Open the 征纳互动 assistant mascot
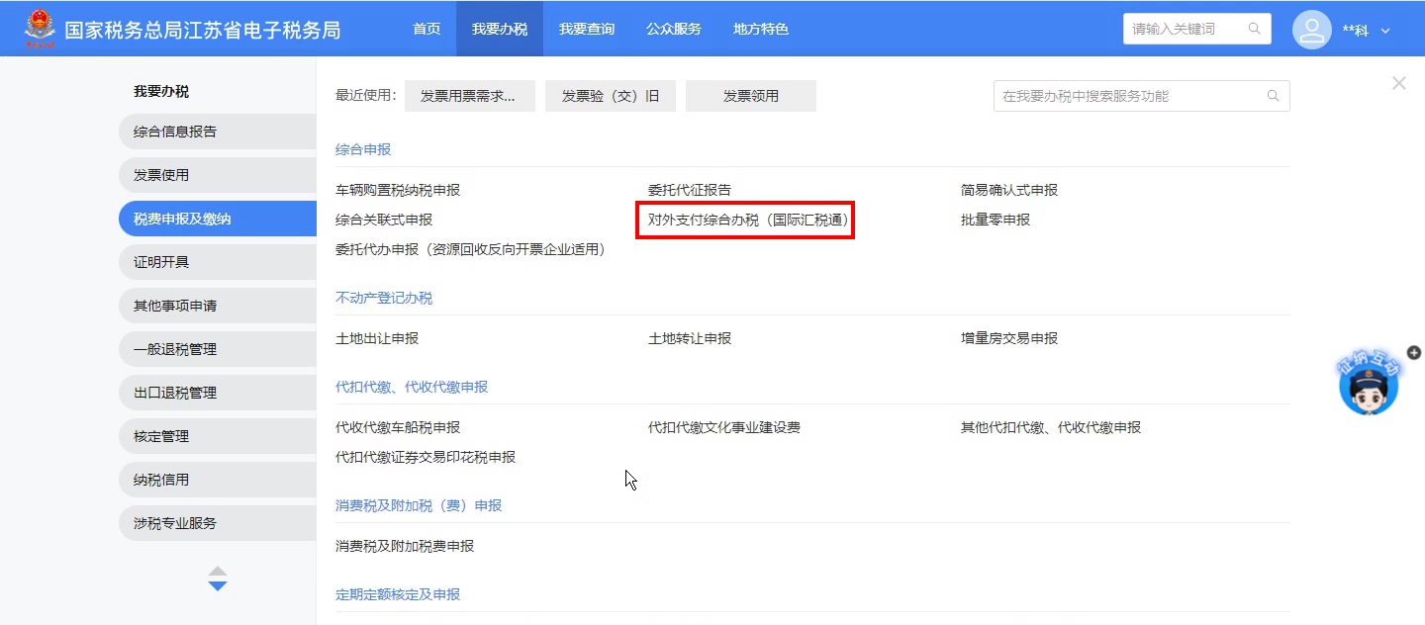Image resolution: width=1425 pixels, height=625 pixels. [1369, 387]
